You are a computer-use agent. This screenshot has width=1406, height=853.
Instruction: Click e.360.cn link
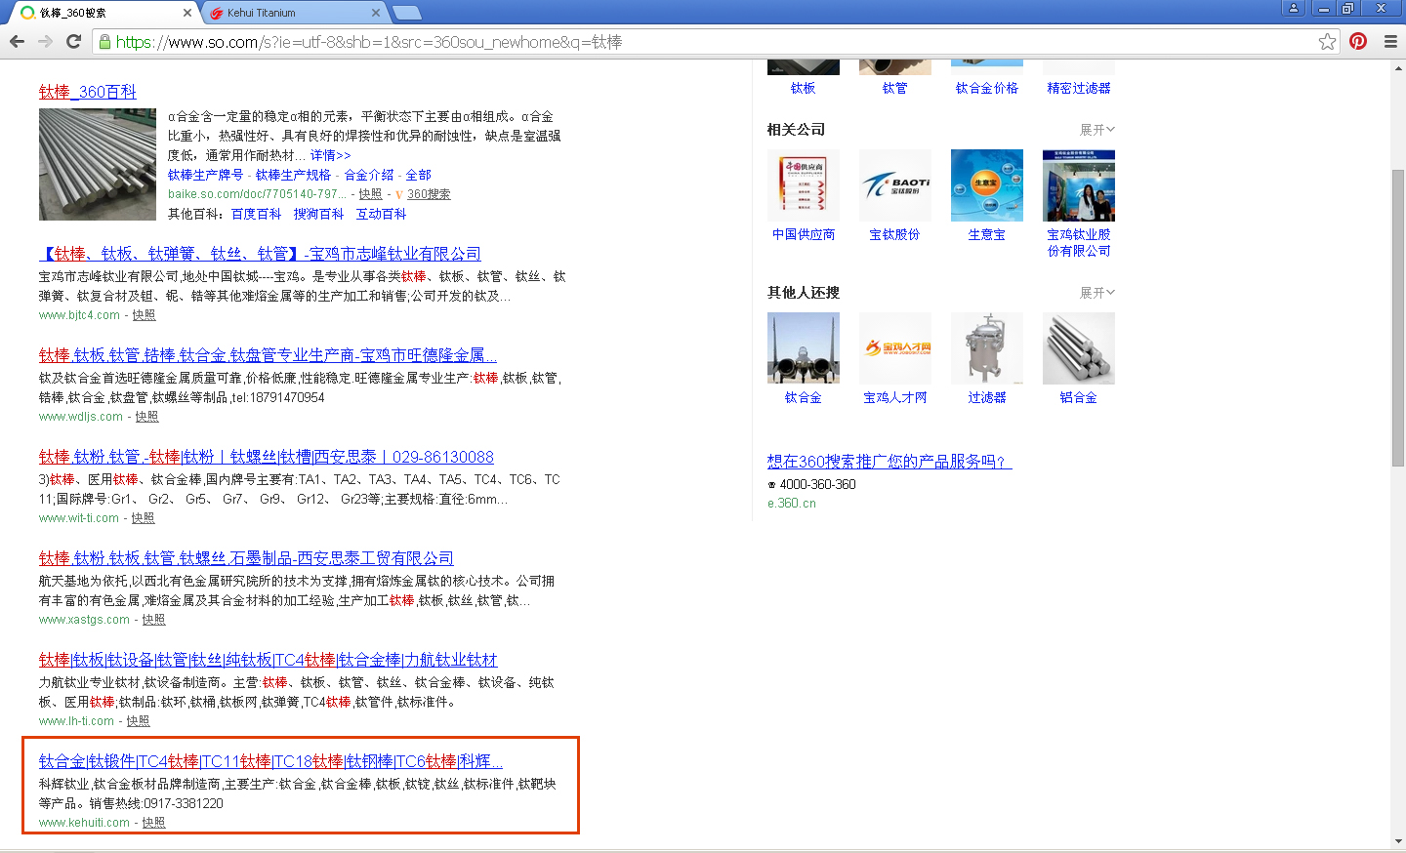(x=792, y=504)
